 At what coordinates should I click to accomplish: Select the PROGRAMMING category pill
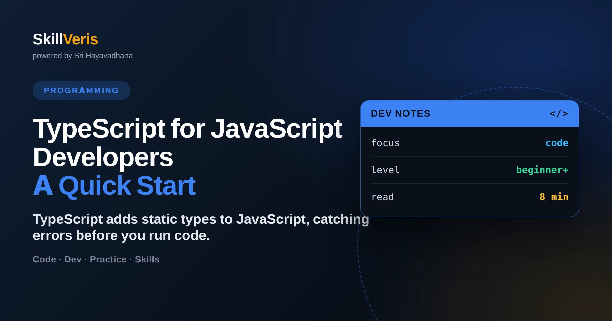point(82,90)
